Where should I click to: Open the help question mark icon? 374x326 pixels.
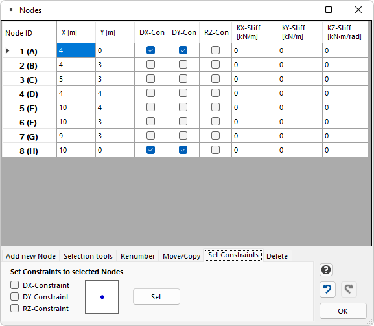tap(326, 270)
